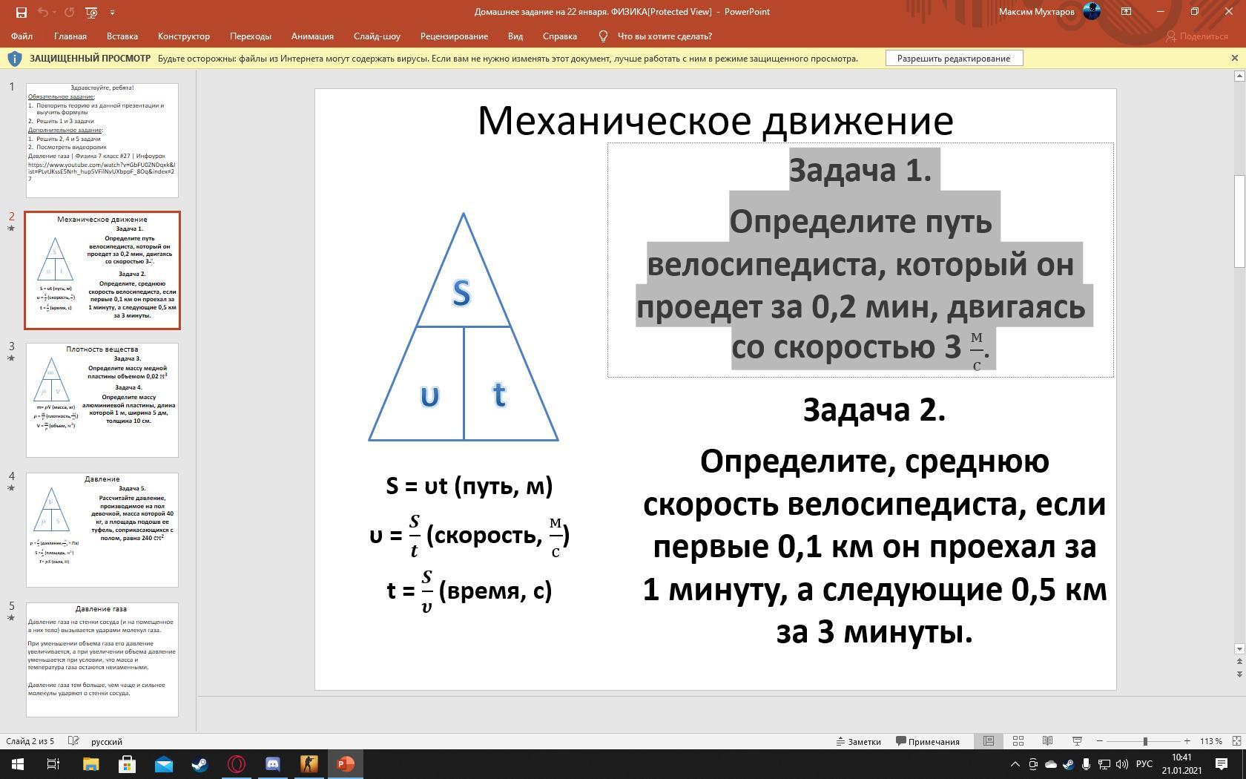Select slide 4 thumbnail Давление

click(102, 530)
